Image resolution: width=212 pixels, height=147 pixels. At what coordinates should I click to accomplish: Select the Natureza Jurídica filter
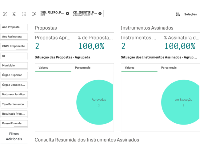click(x=14, y=94)
